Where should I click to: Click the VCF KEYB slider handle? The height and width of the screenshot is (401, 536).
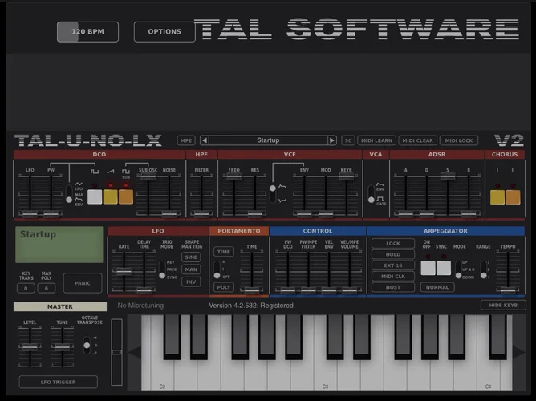pyautogui.click(x=347, y=176)
